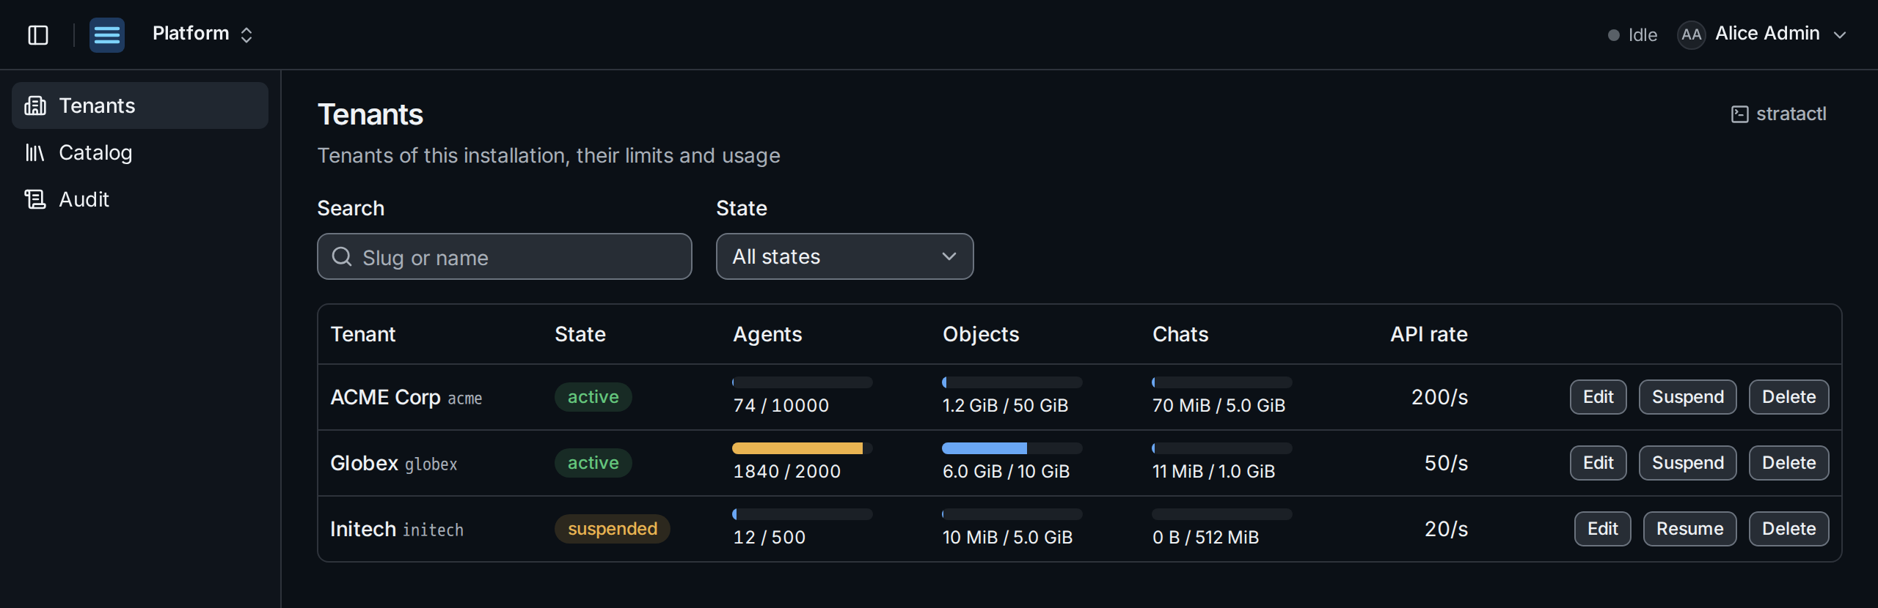Click the Globex agents usage bar
Screen dimensions: 1878x608
point(802,448)
